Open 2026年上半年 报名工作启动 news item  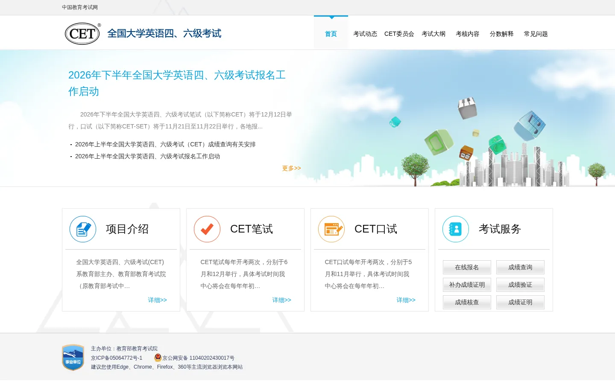[147, 156]
